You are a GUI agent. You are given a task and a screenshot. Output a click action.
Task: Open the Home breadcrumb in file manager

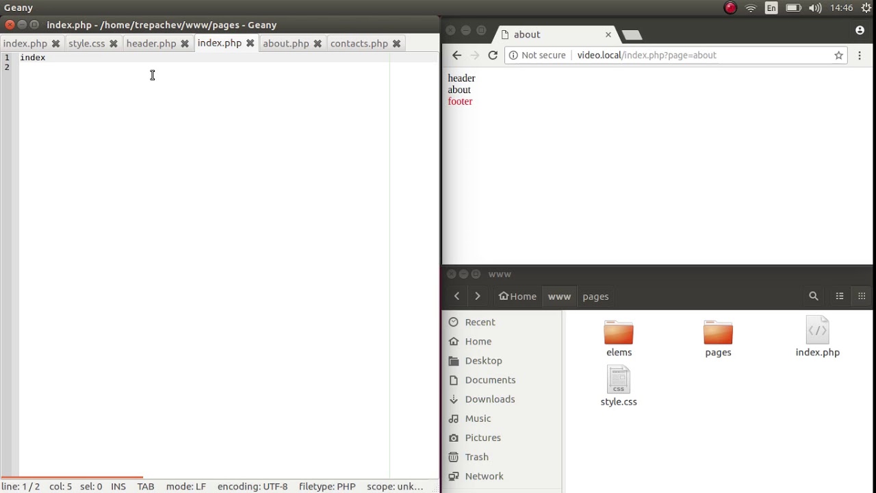click(x=517, y=296)
